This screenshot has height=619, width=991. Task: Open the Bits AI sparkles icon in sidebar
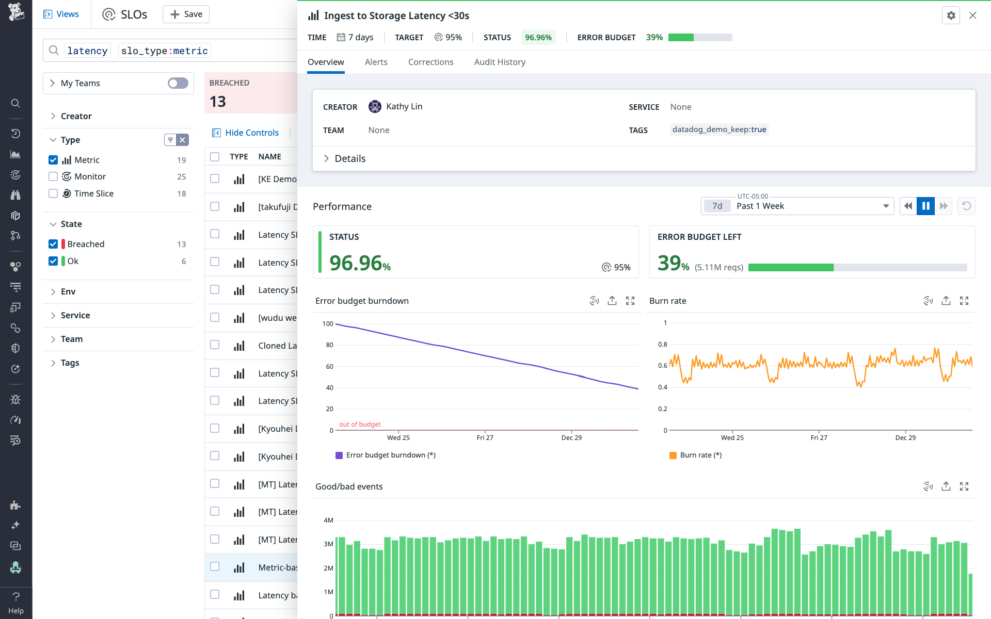click(x=15, y=525)
